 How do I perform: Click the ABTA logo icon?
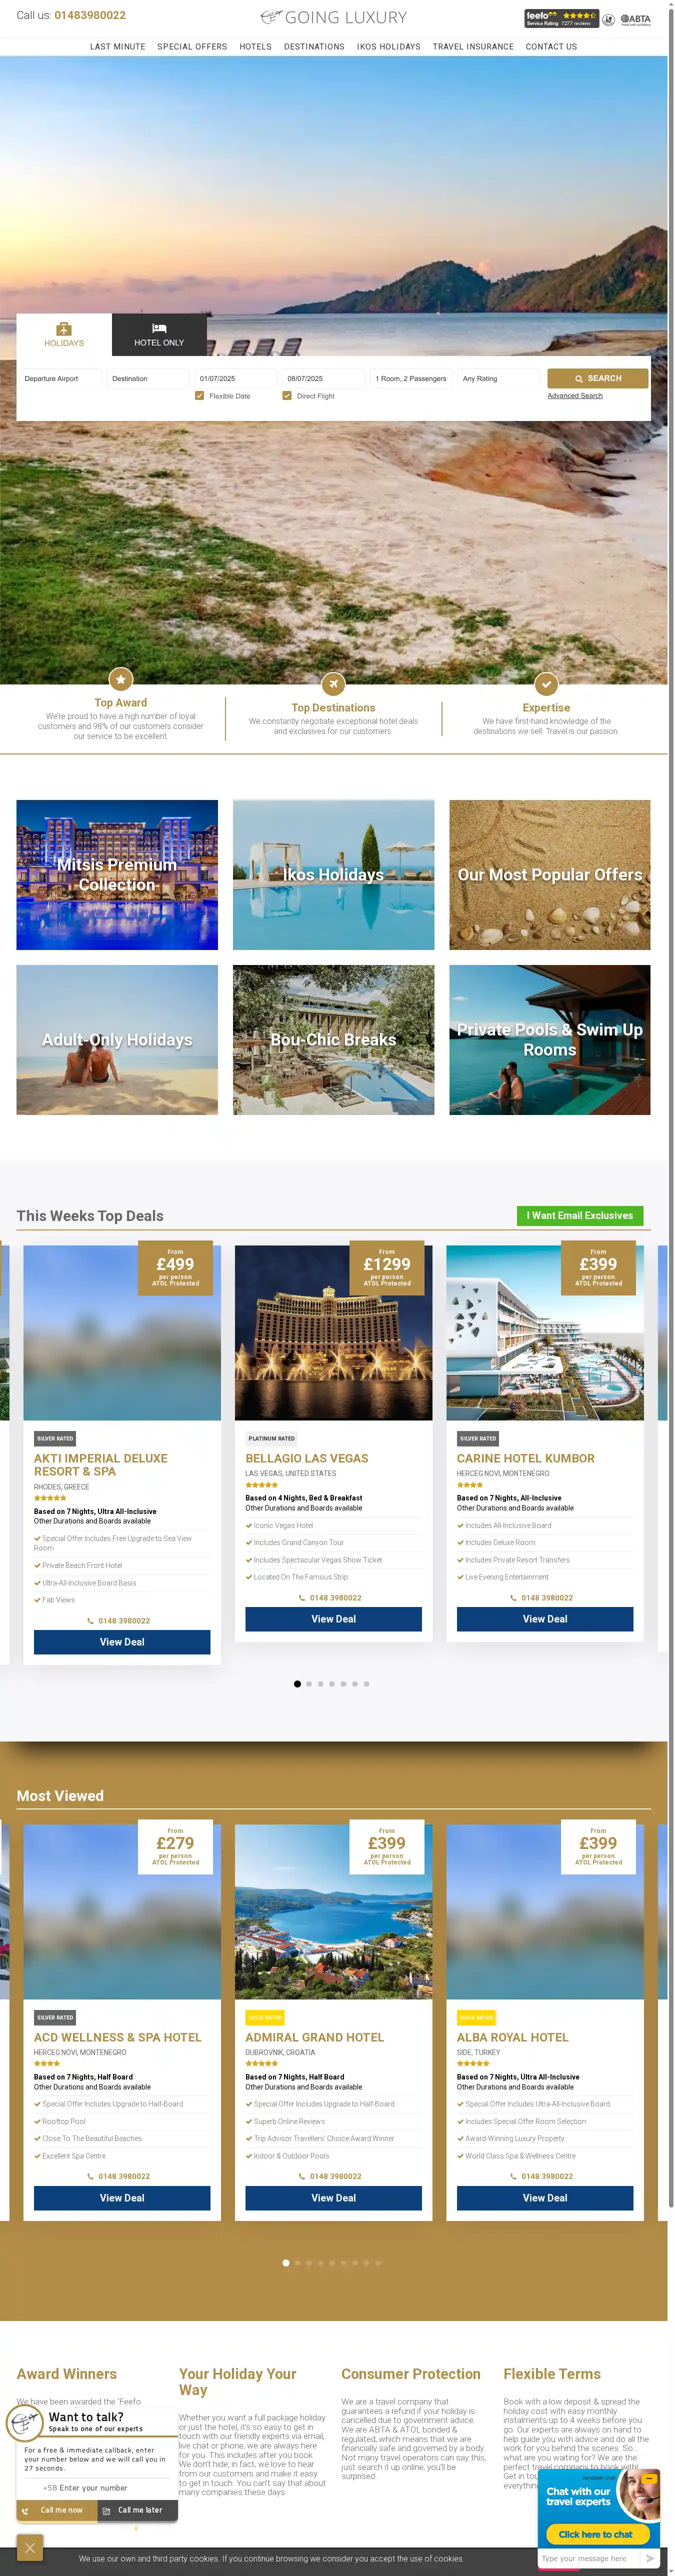click(x=635, y=18)
